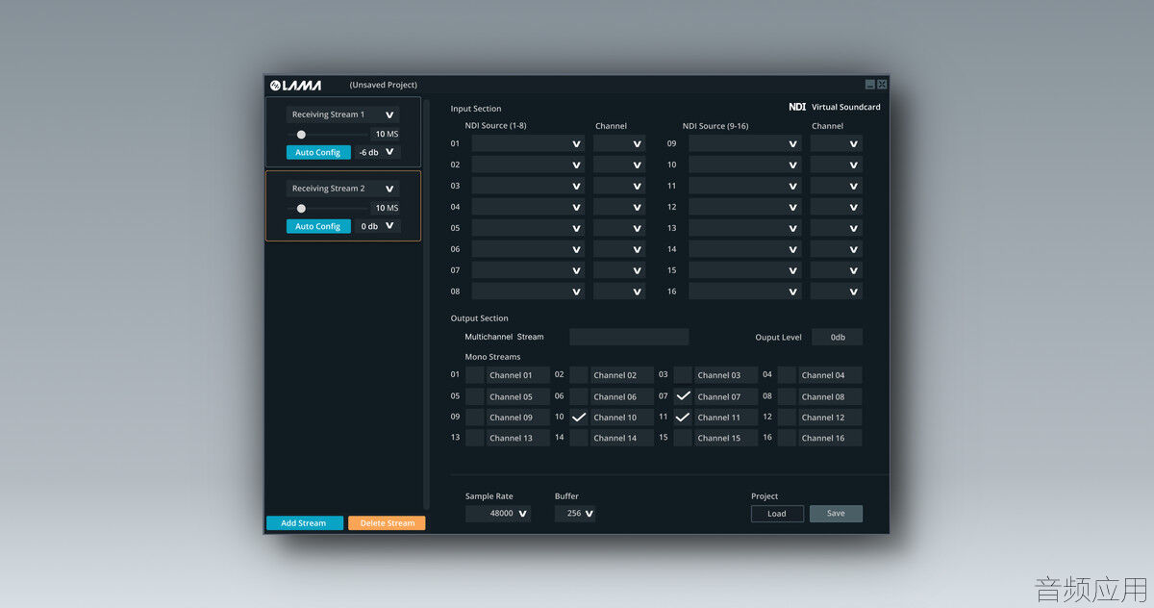Screen dimensions: 1154x608
Task: Open the Channel dropdown for input 12
Action: (x=837, y=207)
